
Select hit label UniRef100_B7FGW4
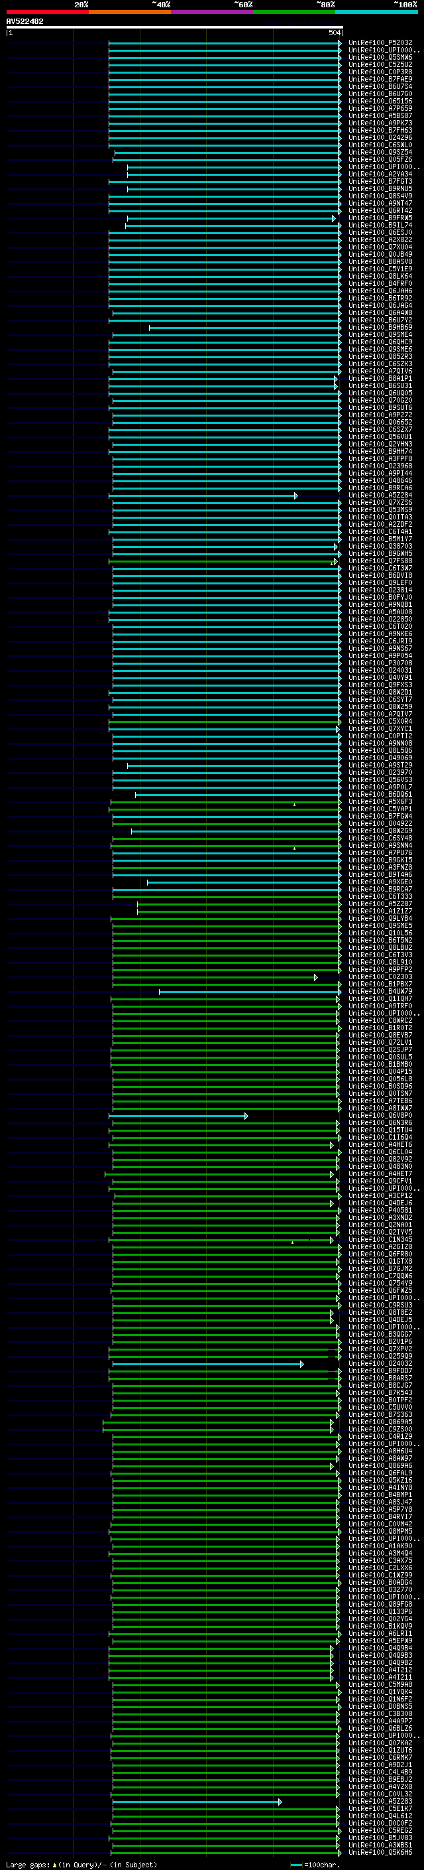380,816
